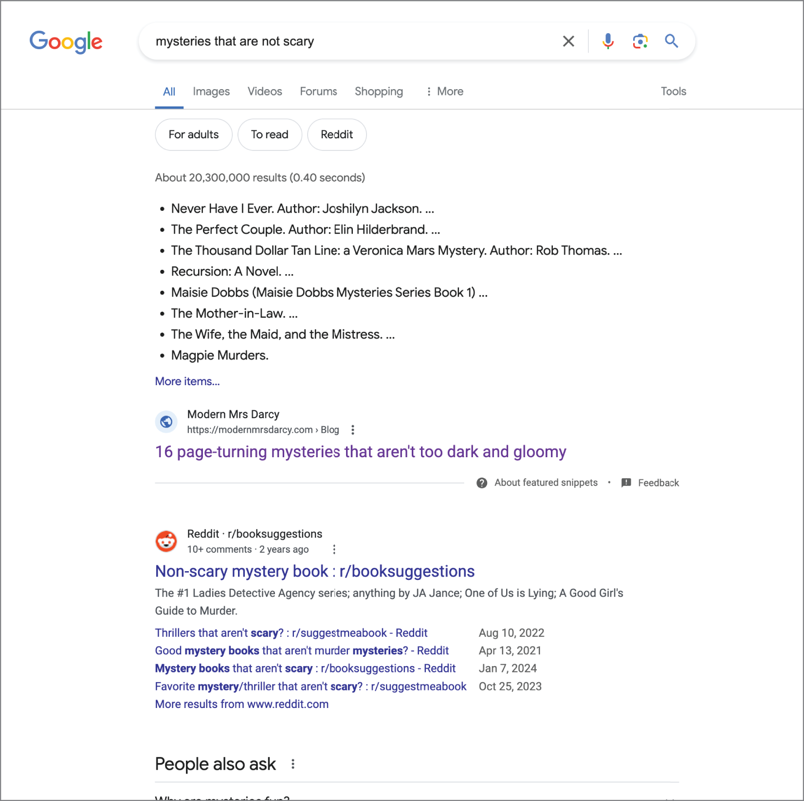Image resolution: width=804 pixels, height=801 pixels.
Task: Activate voice search with the microphone icon
Action: click(x=607, y=41)
